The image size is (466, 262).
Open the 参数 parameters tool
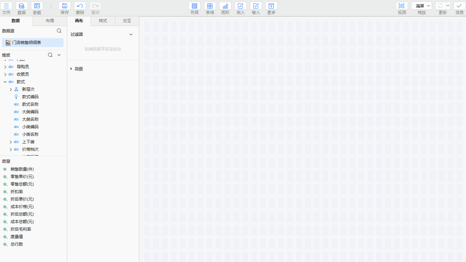click(37, 6)
